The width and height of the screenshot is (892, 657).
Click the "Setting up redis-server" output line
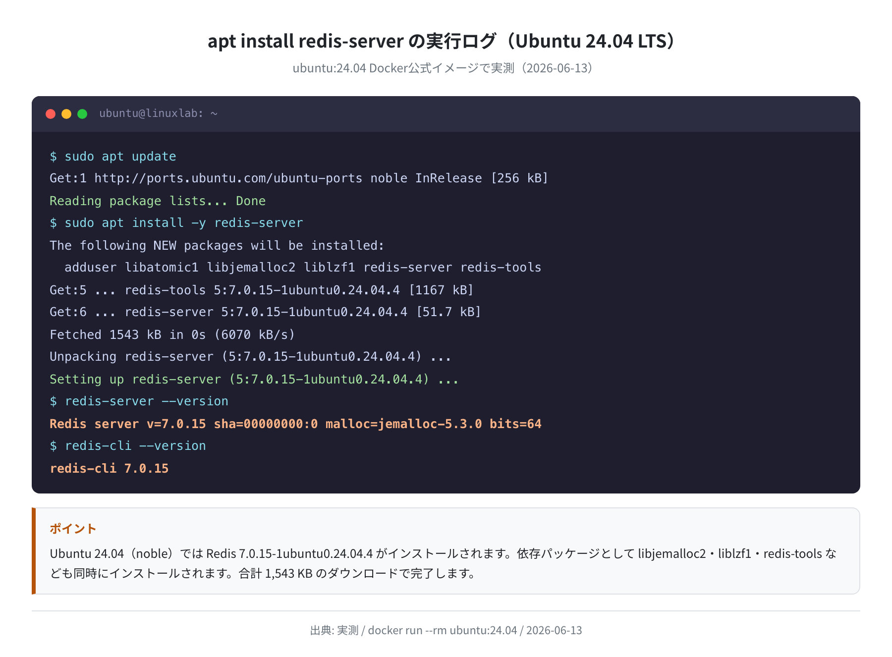[x=254, y=379]
